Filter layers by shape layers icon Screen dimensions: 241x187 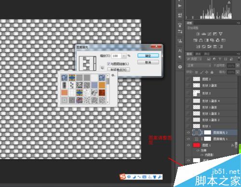[x=226, y=59]
